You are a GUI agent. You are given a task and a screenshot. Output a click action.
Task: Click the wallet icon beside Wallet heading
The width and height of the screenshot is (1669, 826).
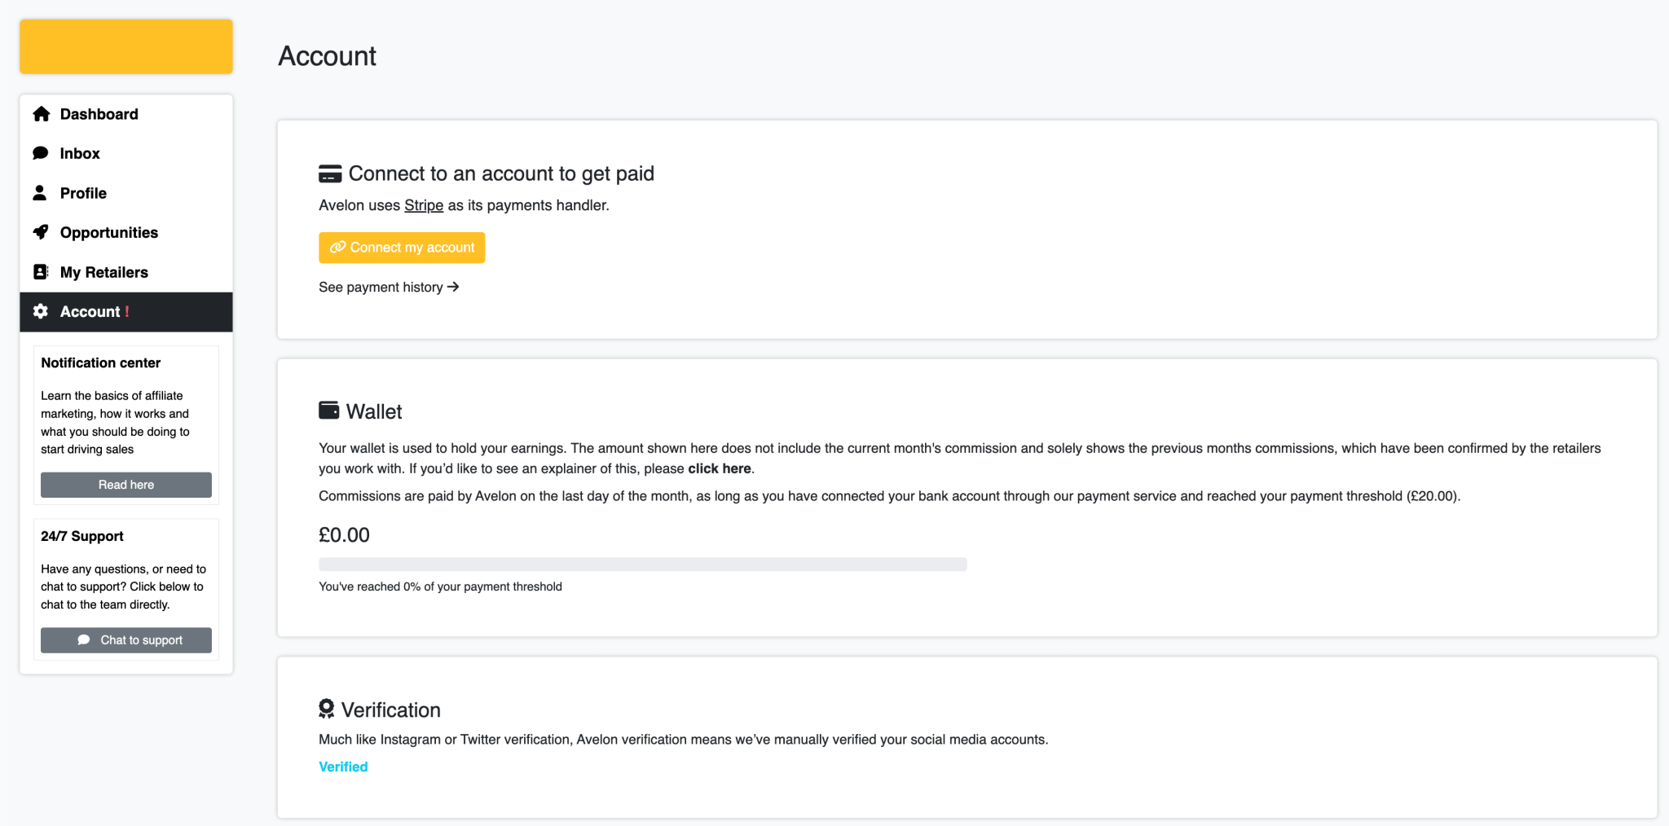(329, 411)
